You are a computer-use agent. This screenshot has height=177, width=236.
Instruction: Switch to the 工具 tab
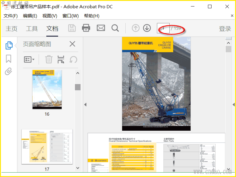(x=32, y=29)
